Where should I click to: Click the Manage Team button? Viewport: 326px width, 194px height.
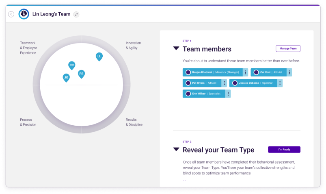[288, 48]
